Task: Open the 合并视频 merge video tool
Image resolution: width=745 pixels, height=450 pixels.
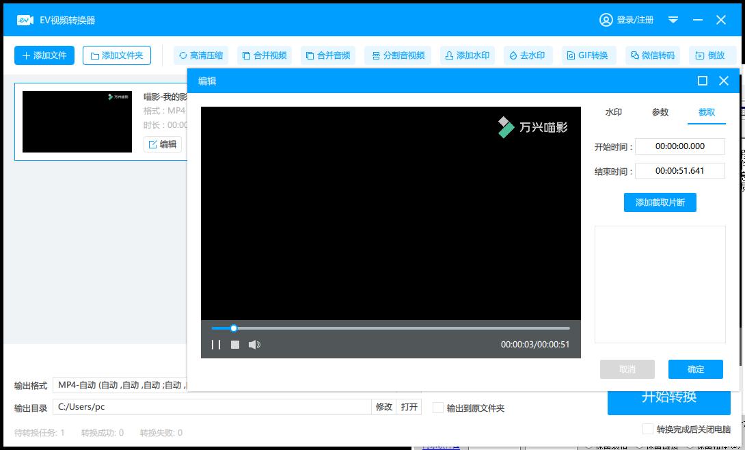Action: coord(265,55)
